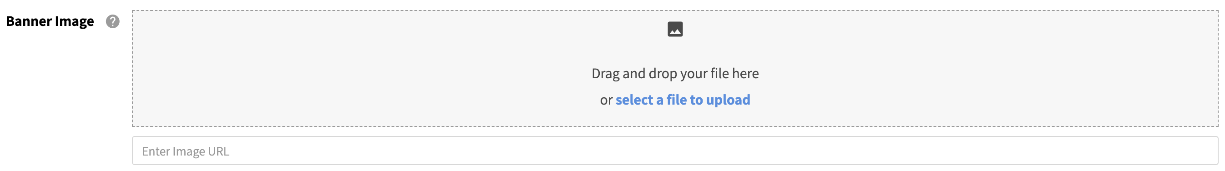Place cursor in the image URL textbox
Screen dimensions: 1225x171
(675, 151)
